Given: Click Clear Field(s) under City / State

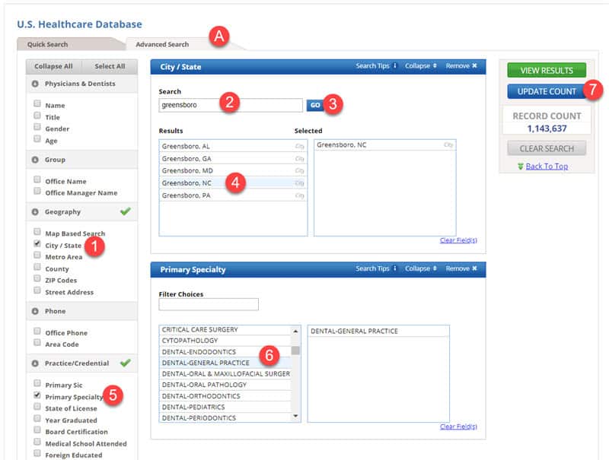Looking at the screenshot, I should click(458, 240).
